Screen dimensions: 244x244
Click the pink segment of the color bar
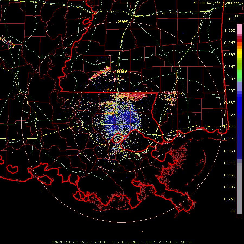(x=239, y=29)
